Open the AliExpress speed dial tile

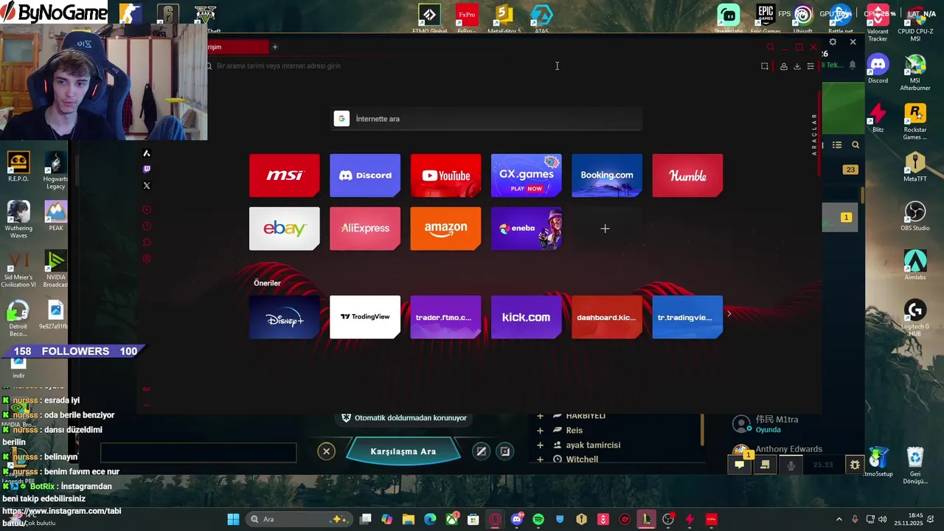pyautogui.click(x=365, y=229)
